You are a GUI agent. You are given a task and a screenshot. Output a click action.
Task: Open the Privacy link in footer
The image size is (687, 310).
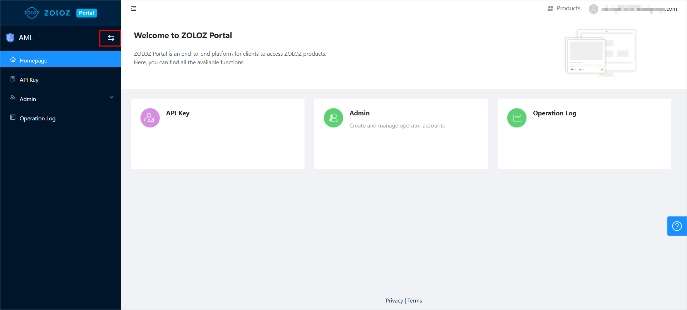tap(394, 301)
